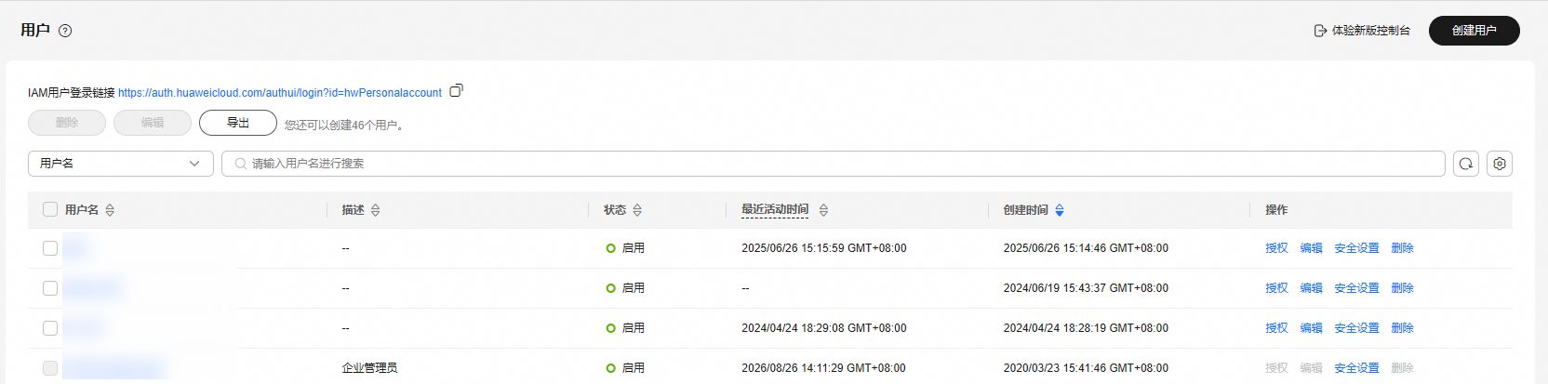Copy the IAM user login link
The width and height of the screenshot is (1548, 384).
pos(456,91)
